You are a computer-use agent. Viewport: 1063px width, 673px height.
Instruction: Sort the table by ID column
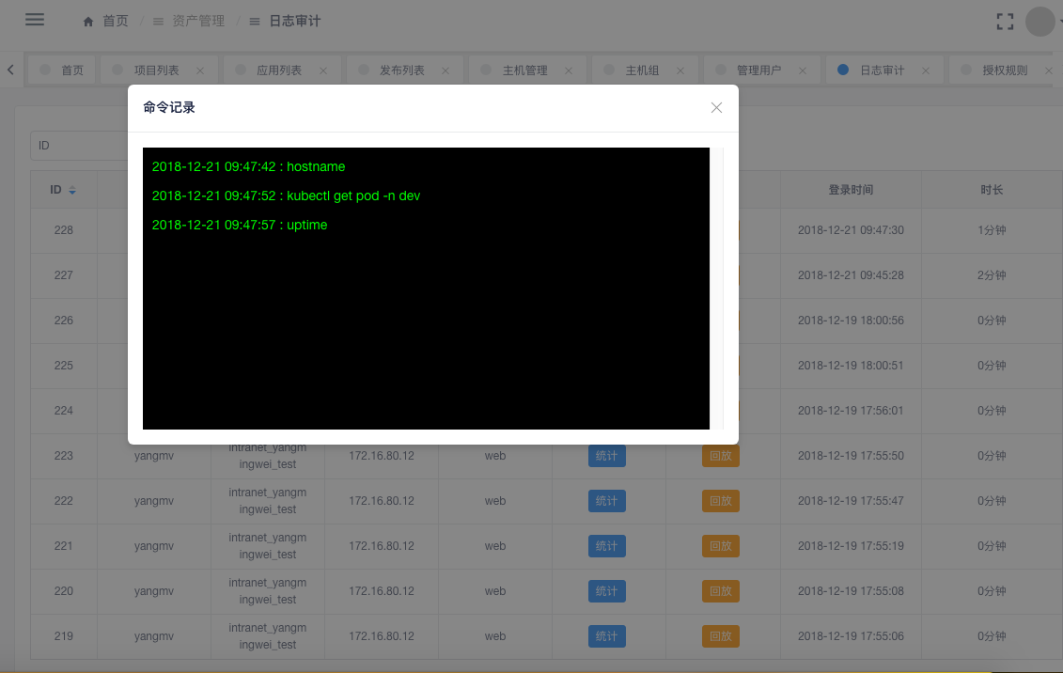point(71,191)
